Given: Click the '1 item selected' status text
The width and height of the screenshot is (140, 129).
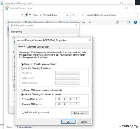Looking at the screenshot, I should tap(25, 127).
